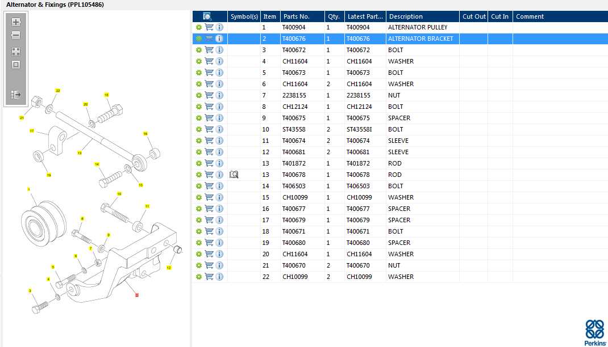
Task: Click the gear icon for BOLT T400671
Action: pyautogui.click(x=198, y=231)
